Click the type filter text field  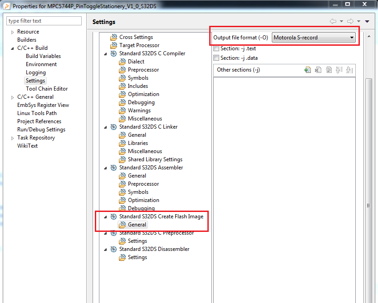click(x=44, y=21)
